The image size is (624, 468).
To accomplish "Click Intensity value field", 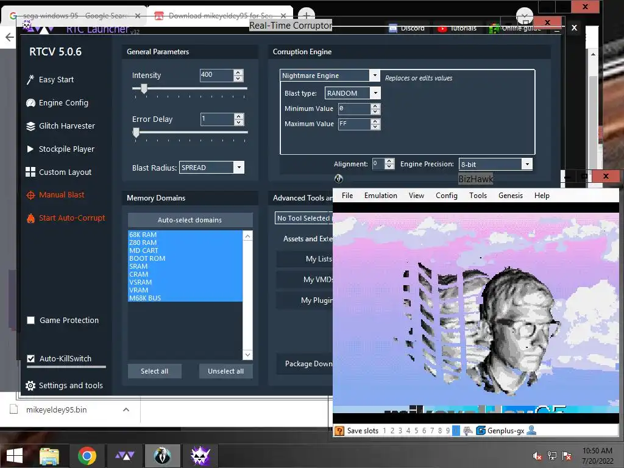I will tap(216, 75).
